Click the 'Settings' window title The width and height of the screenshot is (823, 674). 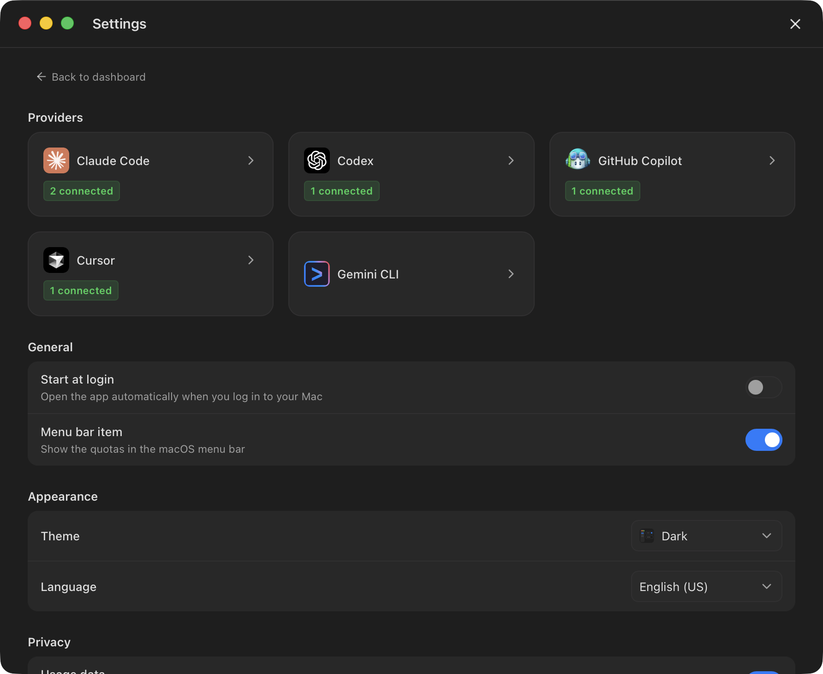tap(119, 24)
